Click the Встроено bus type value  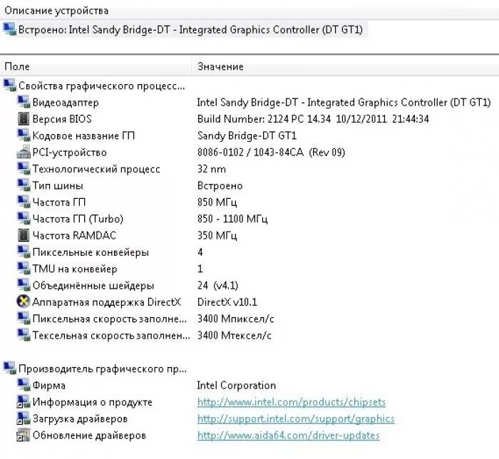point(220,186)
